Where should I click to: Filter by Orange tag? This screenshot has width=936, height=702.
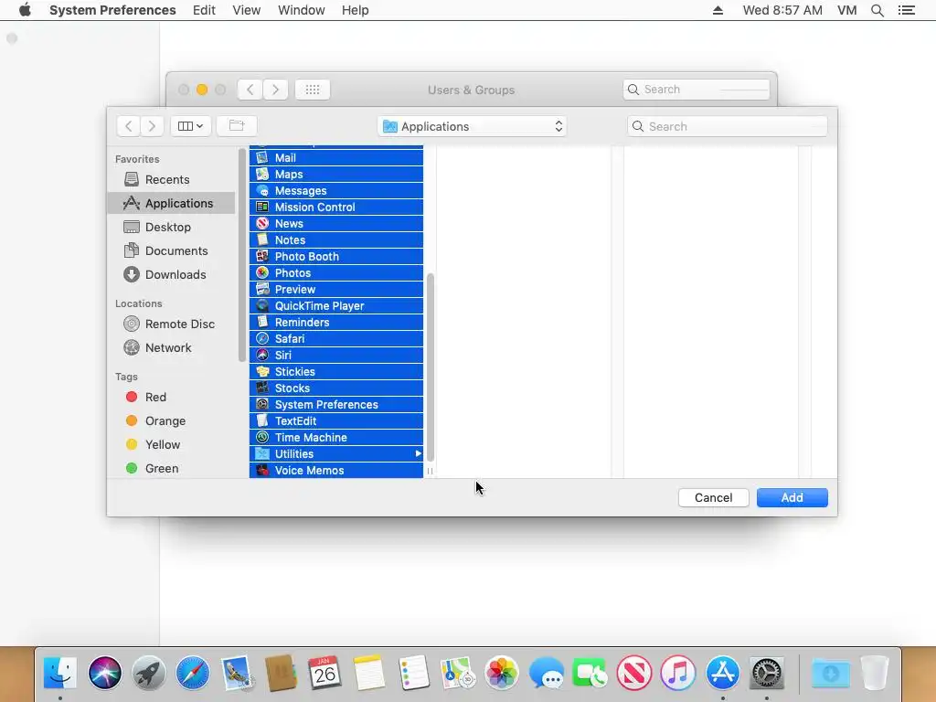pos(171,420)
